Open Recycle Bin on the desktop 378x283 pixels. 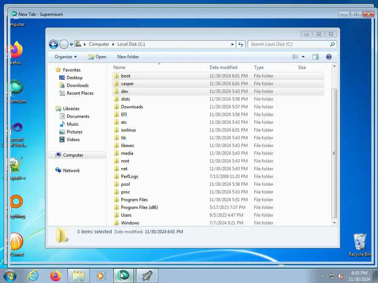point(360,245)
